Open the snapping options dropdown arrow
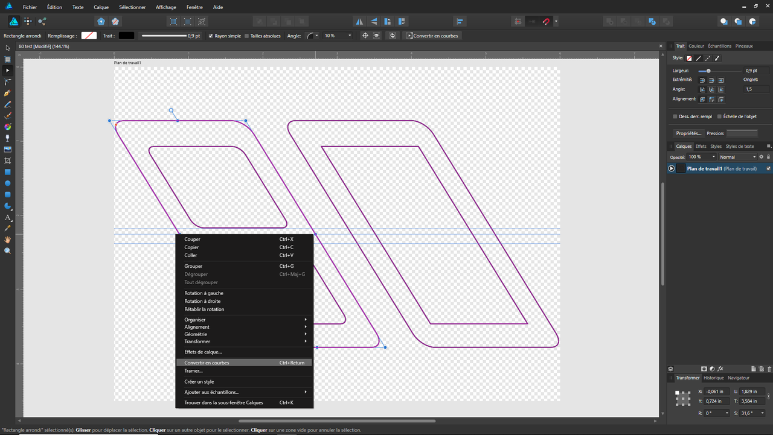773x435 pixels. coord(556,21)
